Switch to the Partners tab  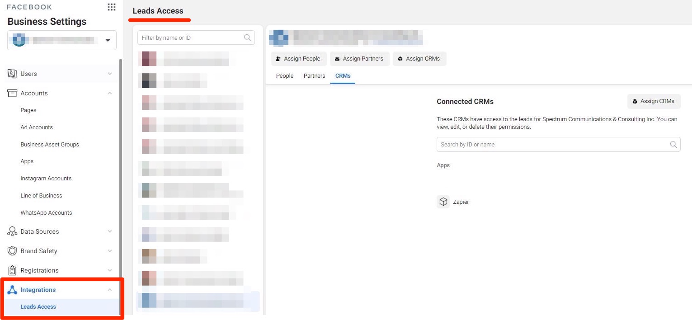click(x=314, y=76)
